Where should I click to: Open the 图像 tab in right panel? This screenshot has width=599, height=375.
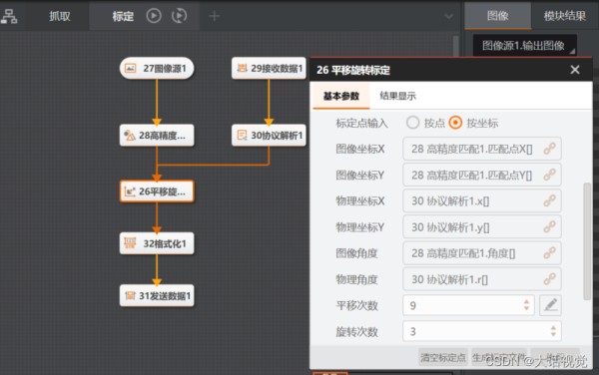coord(497,16)
